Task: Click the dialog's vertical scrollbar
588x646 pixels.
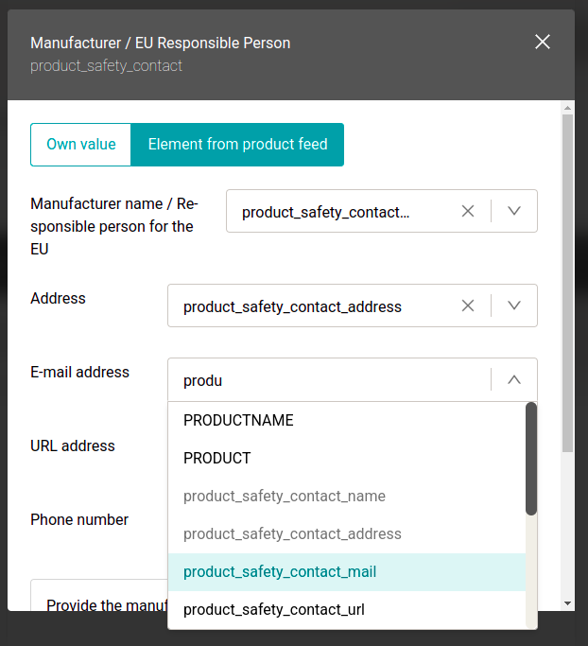Action: pyautogui.click(x=567, y=284)
